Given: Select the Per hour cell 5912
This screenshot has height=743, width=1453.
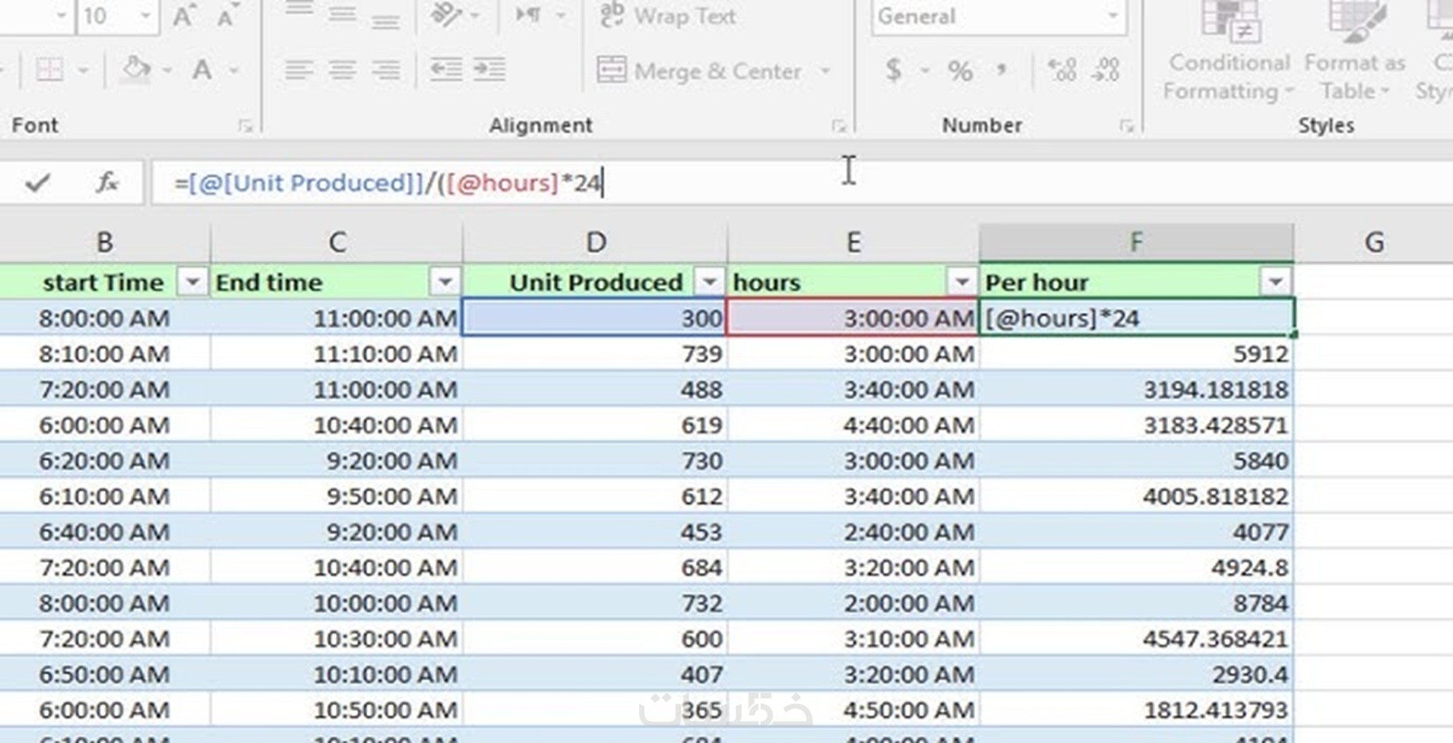Looking at the screenshot, I should 1136,354.
